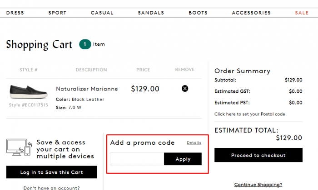Click the multiple devices sync icon
This screenshot has width=318, height=190.
coord(19,147)
